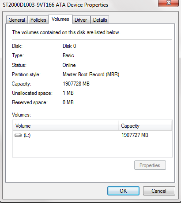
Task: Click the Capacity column header
Action: click(145, 126)
